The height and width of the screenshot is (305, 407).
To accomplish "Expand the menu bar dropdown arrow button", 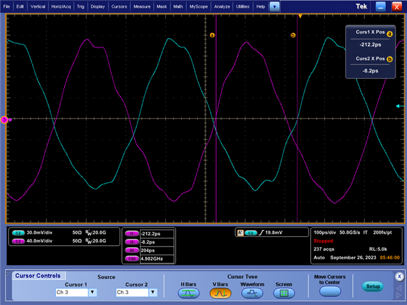I will pyautogui.click(x=274, y=6).
